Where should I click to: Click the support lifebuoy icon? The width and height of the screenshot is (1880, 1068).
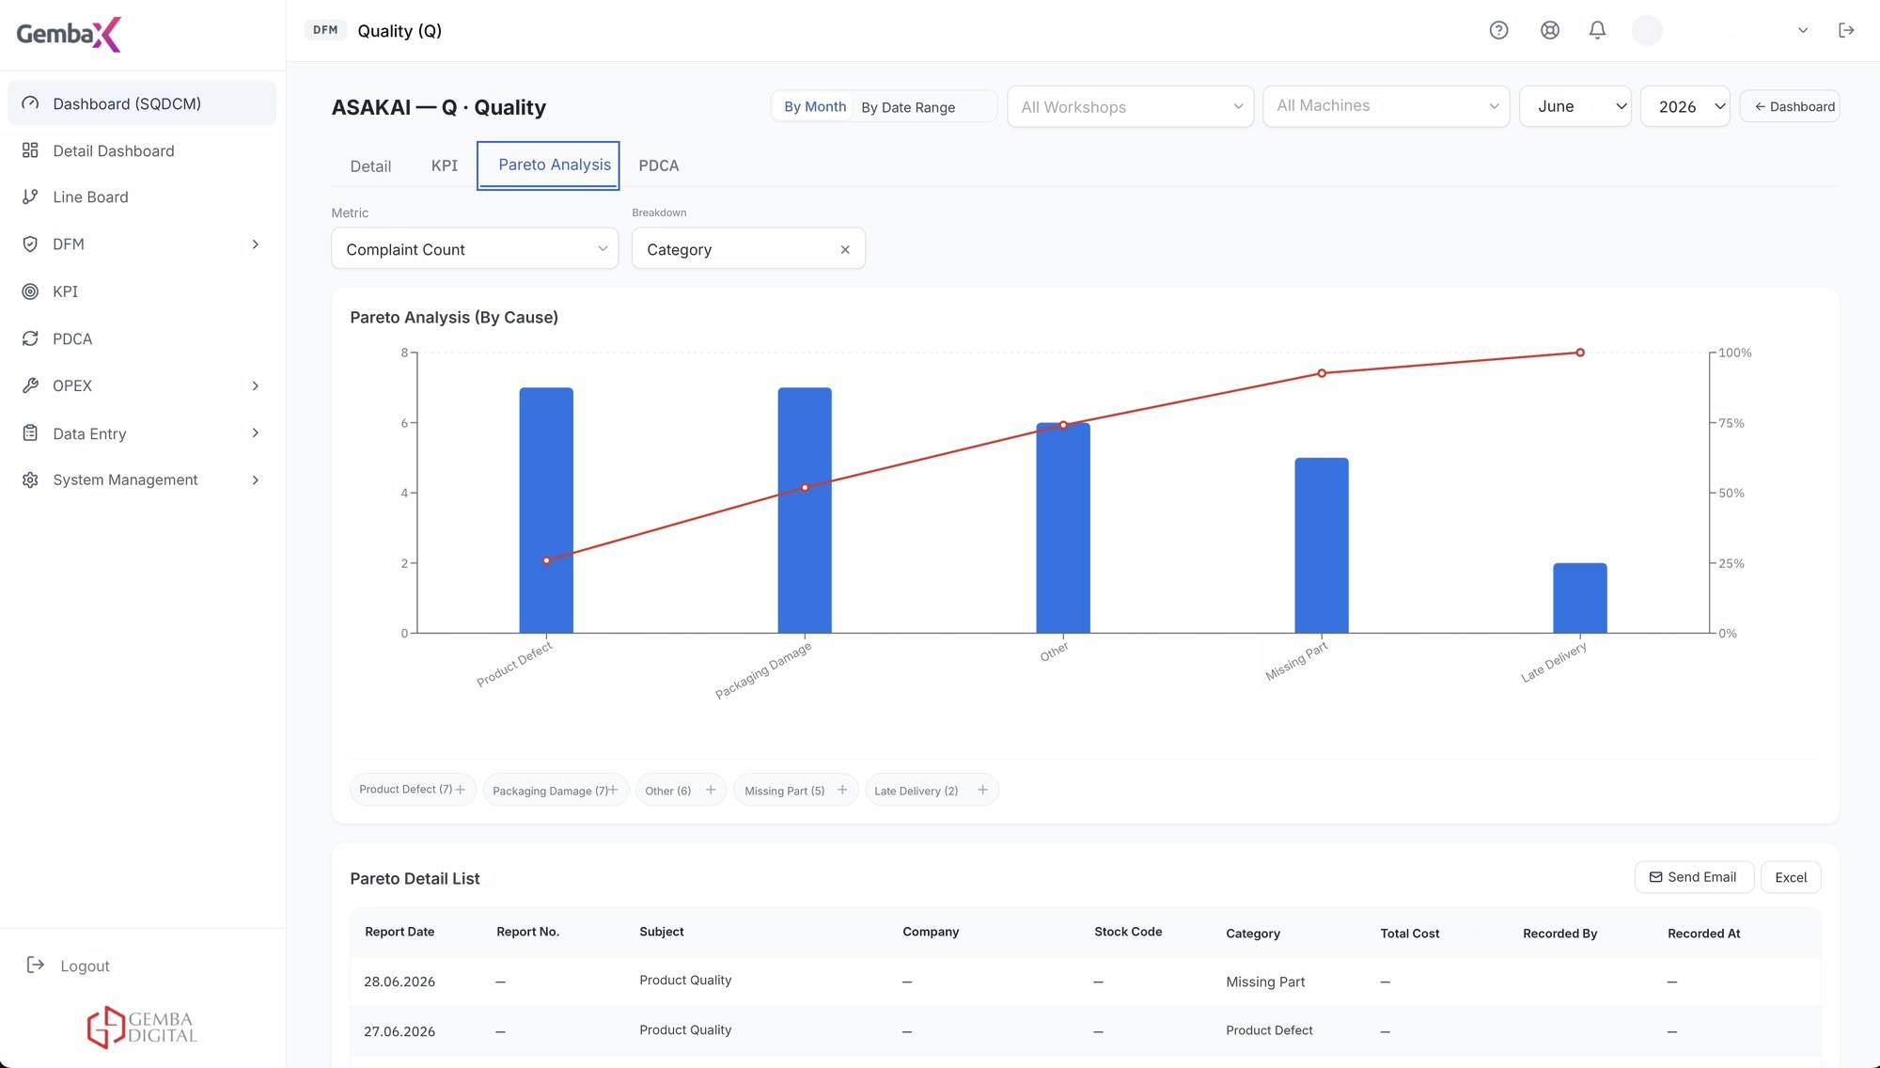pyautogui.click(x=1550, y=30)
